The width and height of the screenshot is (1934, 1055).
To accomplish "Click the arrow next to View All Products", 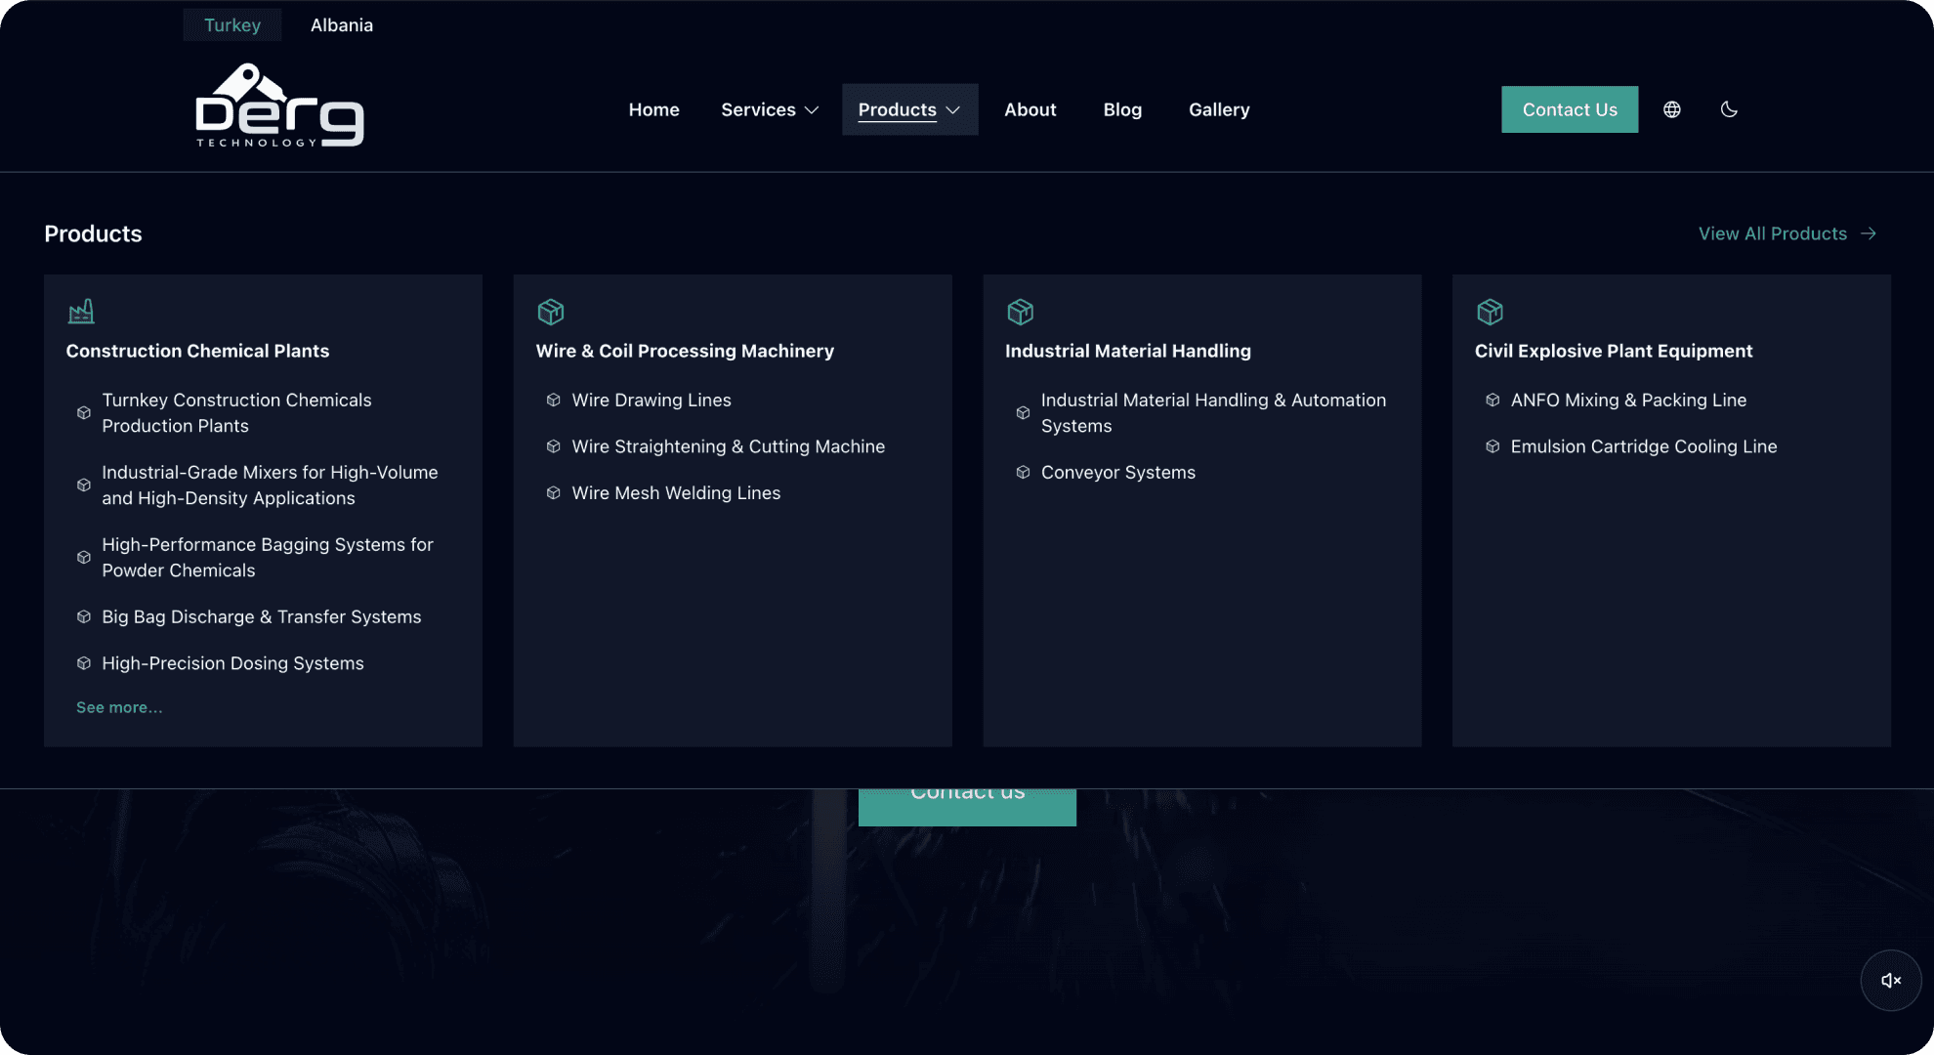I will pos(1869,233).
